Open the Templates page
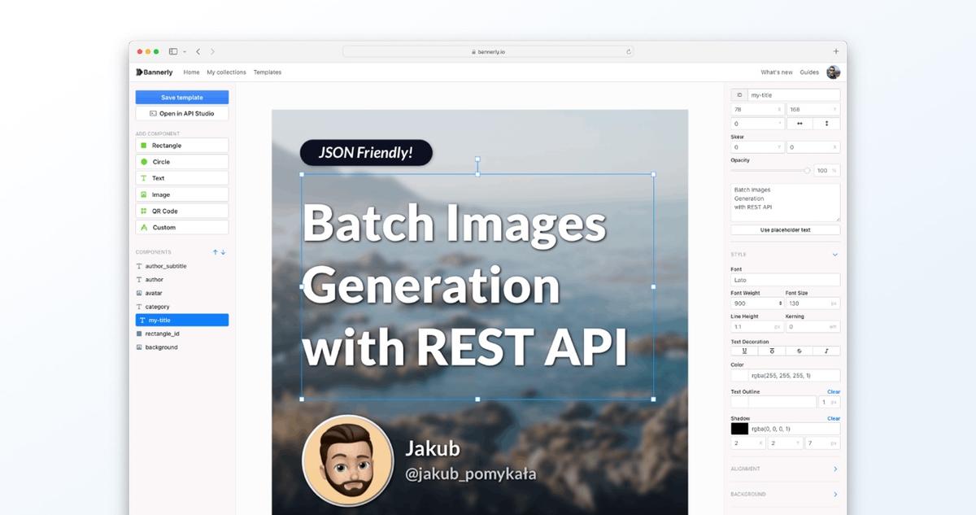976x515 pixels. point(267,72)
